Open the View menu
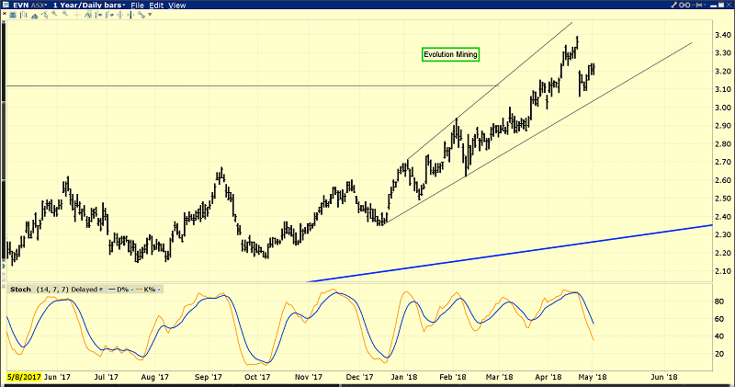The height and width of the screenshot is (387, 735). pyautogui.click(x=176, y=6)
